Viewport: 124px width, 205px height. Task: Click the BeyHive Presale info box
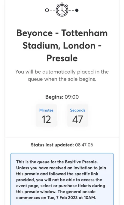pyautogui.click(x=62, y=179)
